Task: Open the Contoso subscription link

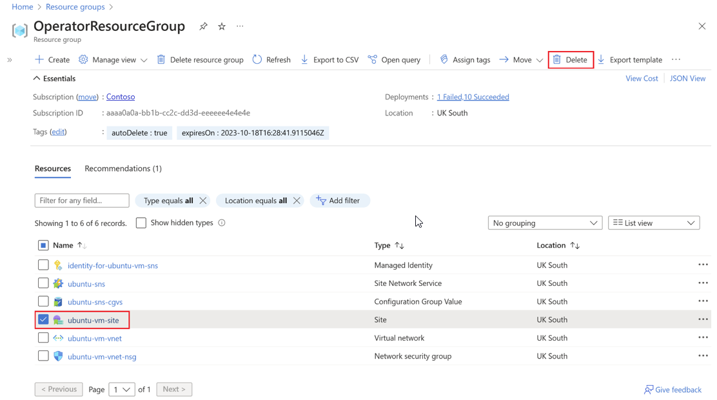Action: [121, 97]
